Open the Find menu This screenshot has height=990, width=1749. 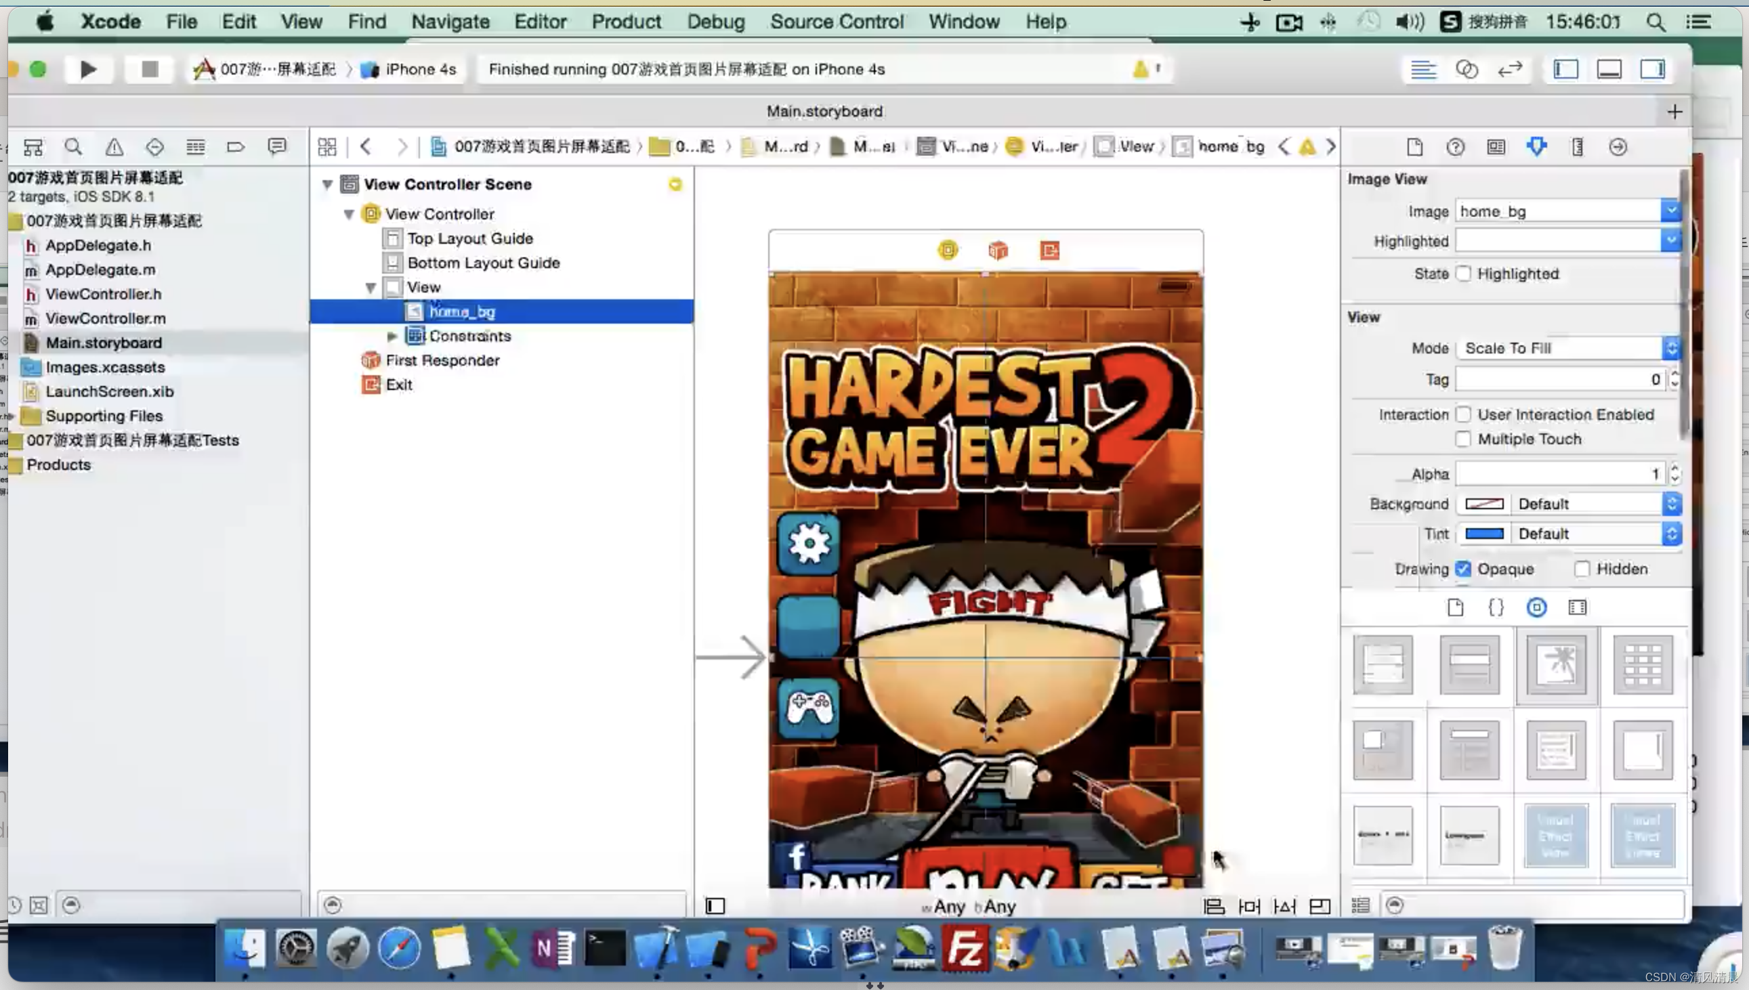(x=366, y=22)
